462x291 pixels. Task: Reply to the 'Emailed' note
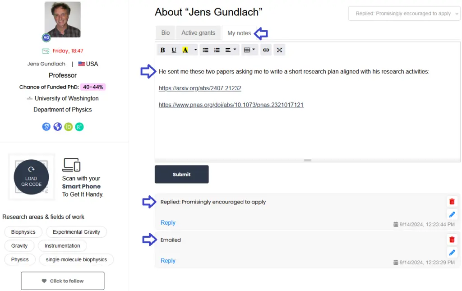coord(168,261)
